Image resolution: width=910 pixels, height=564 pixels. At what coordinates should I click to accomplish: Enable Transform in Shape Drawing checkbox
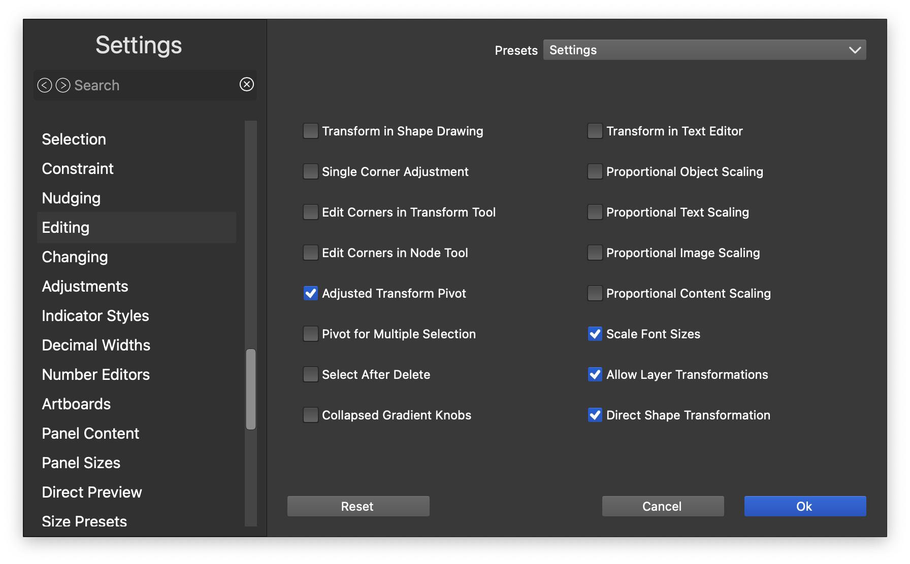[x=310, y=131]
